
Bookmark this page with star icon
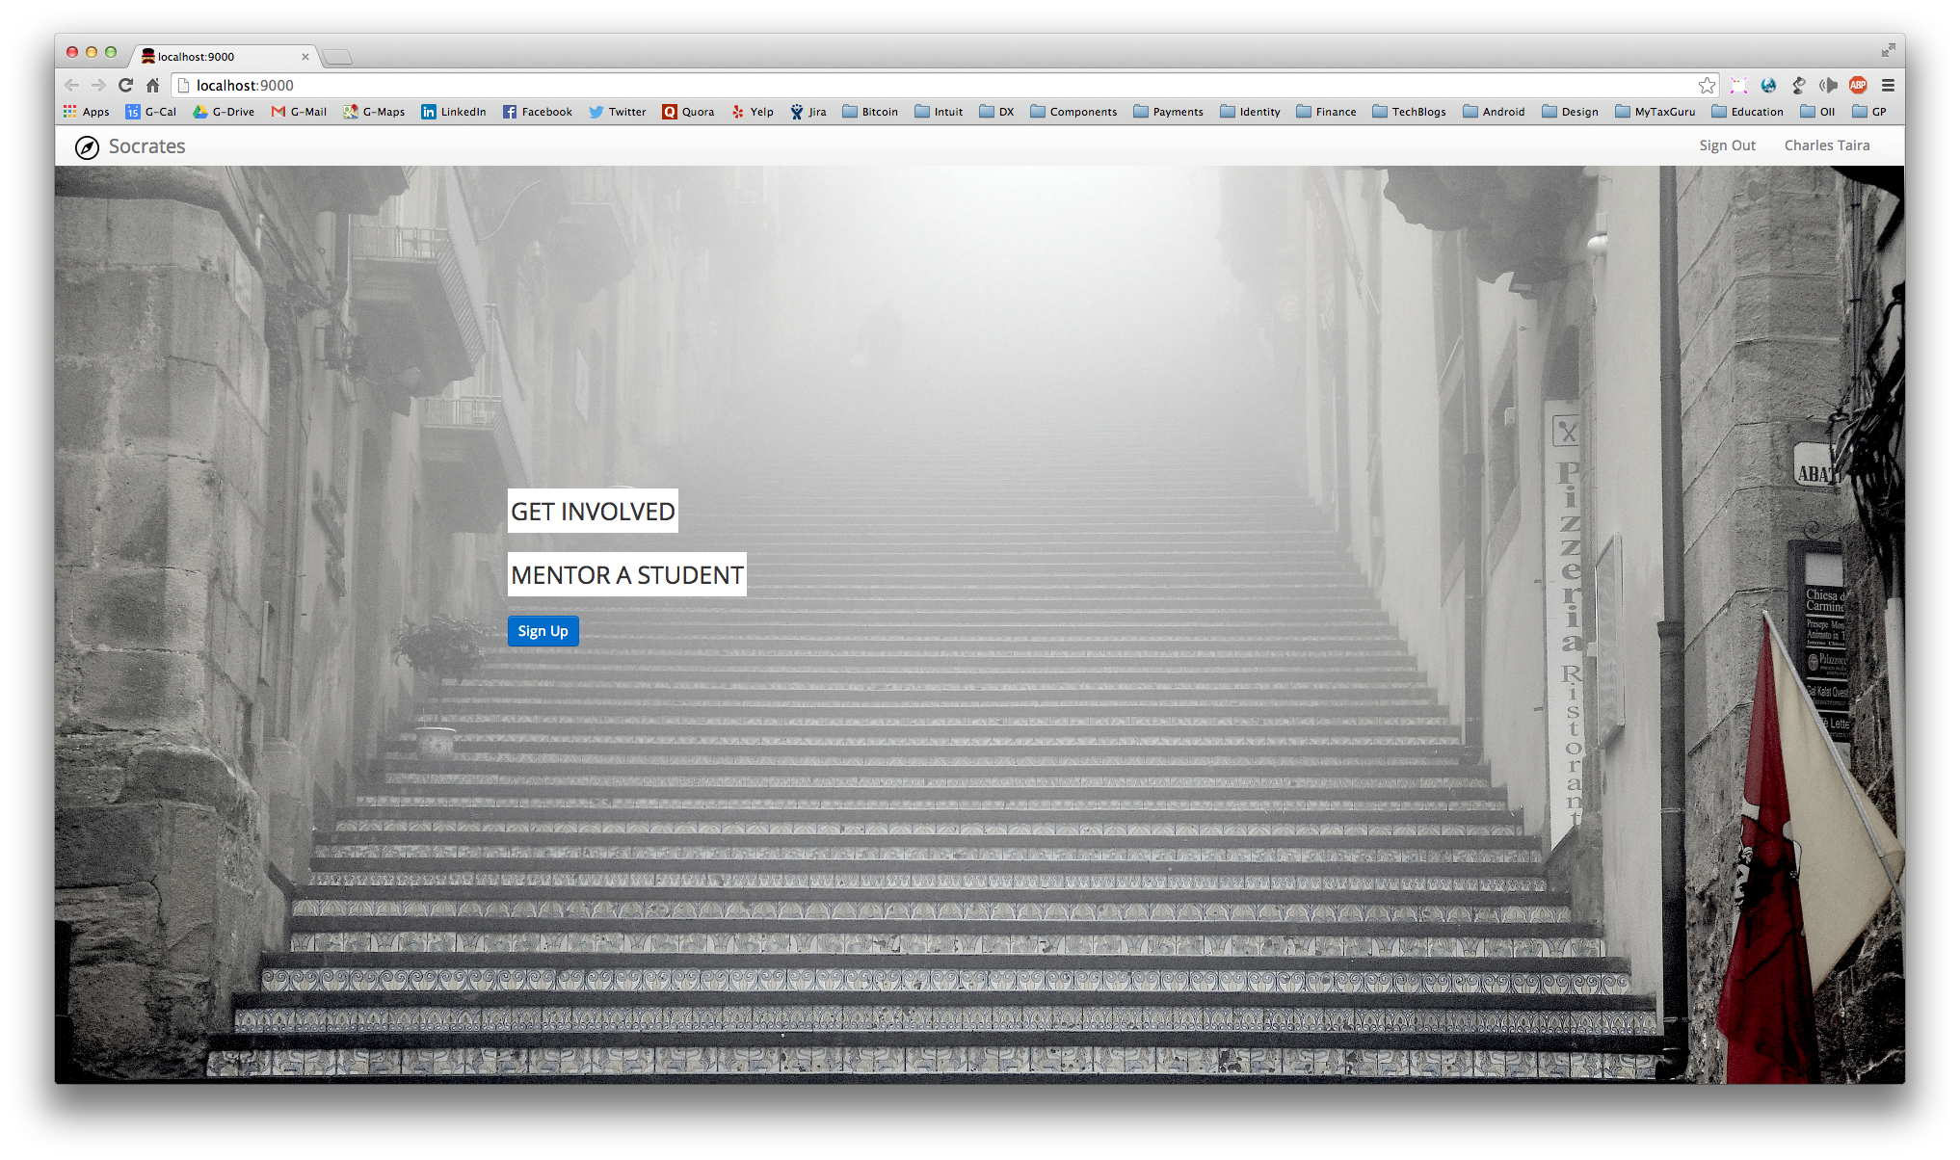tap(1707, 86)
